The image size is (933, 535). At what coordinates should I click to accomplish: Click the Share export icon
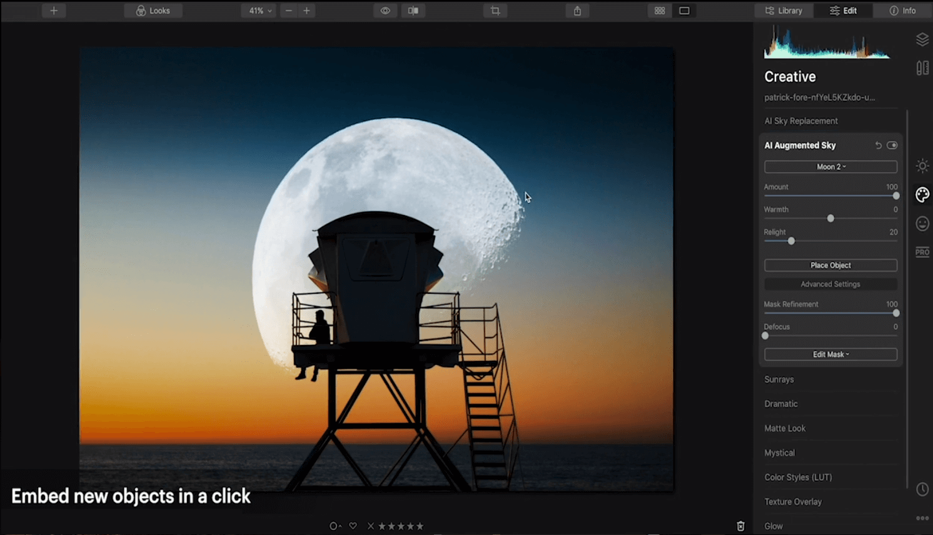[x=577, y=11]
